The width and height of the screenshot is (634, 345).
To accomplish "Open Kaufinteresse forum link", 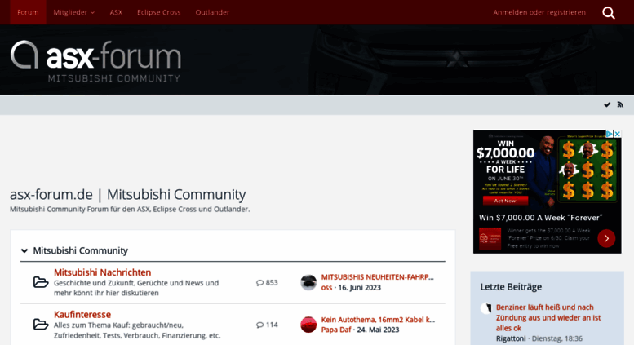I will coord(82,314).
